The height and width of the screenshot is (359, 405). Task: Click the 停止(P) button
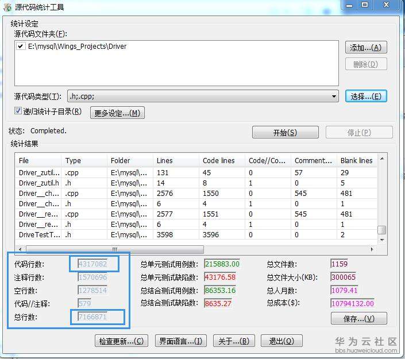pyautogui.click(x=359, y=133)
